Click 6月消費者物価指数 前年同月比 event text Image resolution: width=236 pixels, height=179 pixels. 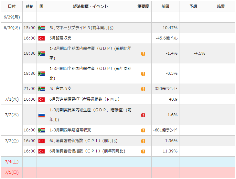(x=87, y=151)
